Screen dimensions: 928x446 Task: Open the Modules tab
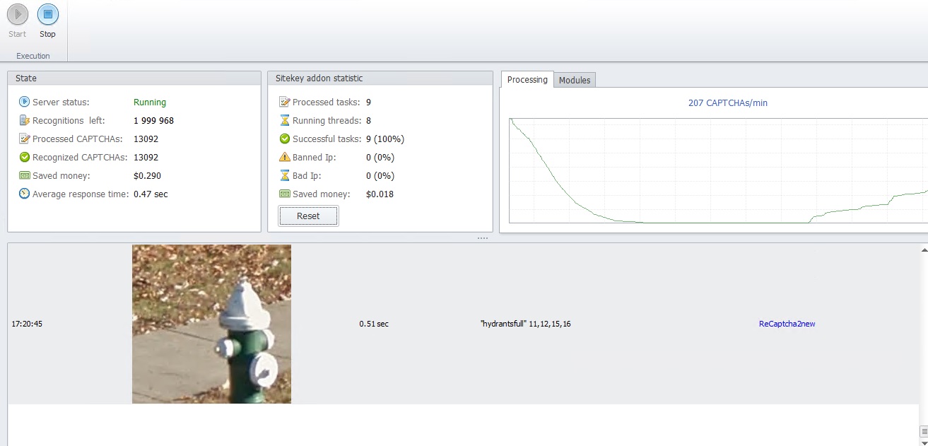point(575,81)
